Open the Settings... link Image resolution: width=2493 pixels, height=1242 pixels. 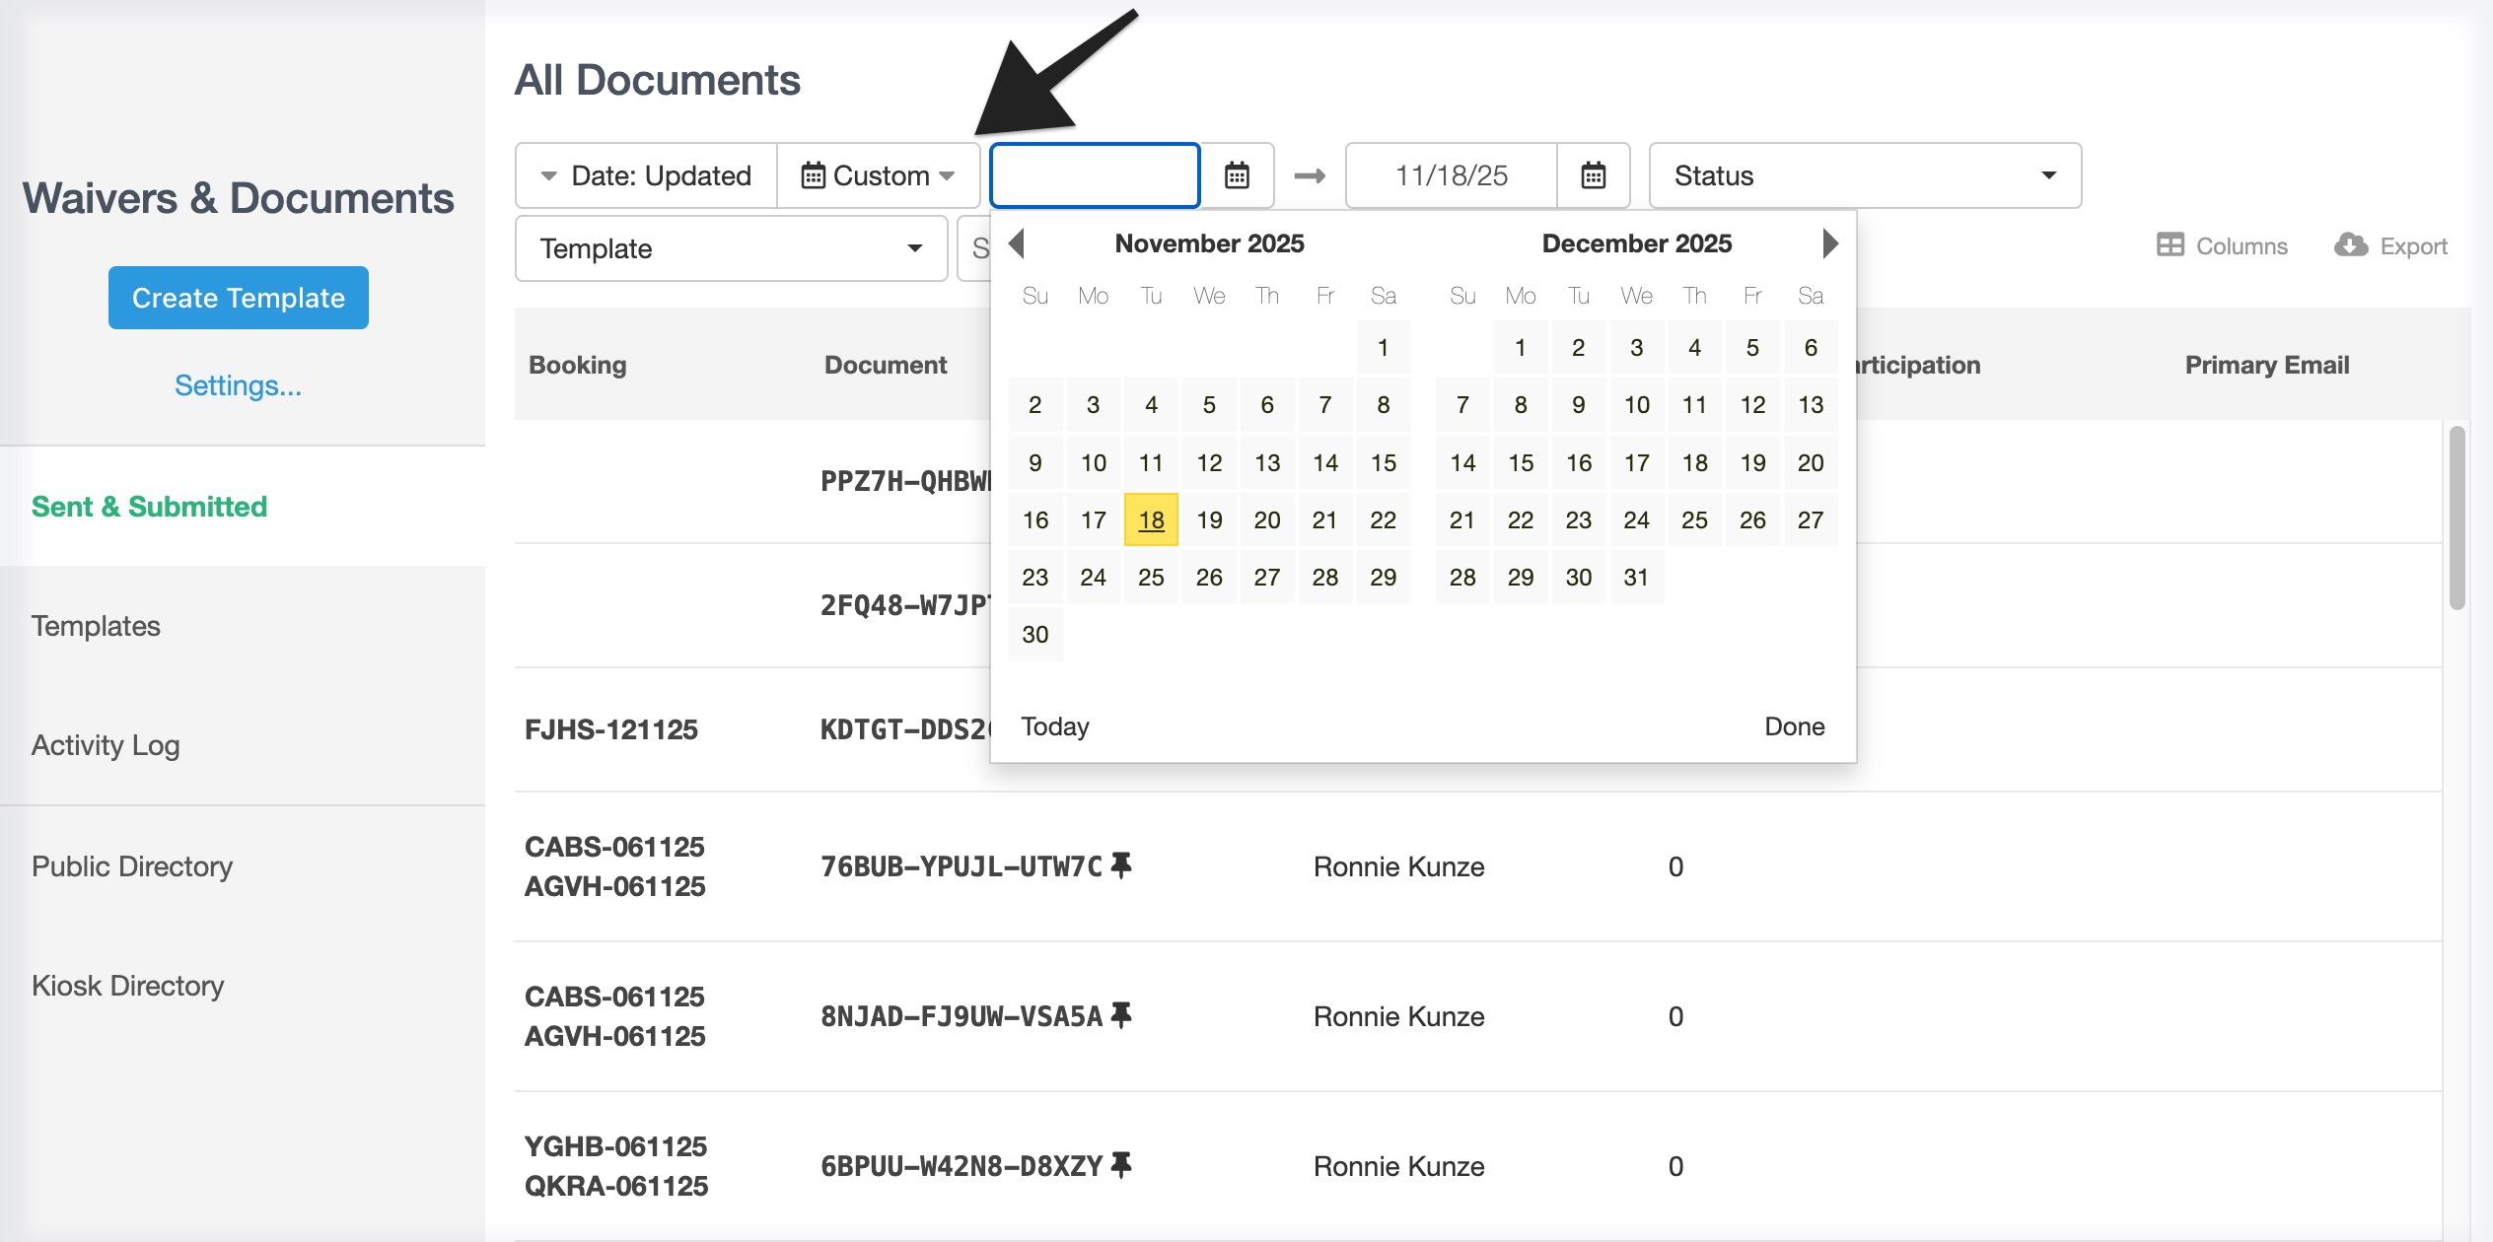pyautogui.click(x=239, y=385)
